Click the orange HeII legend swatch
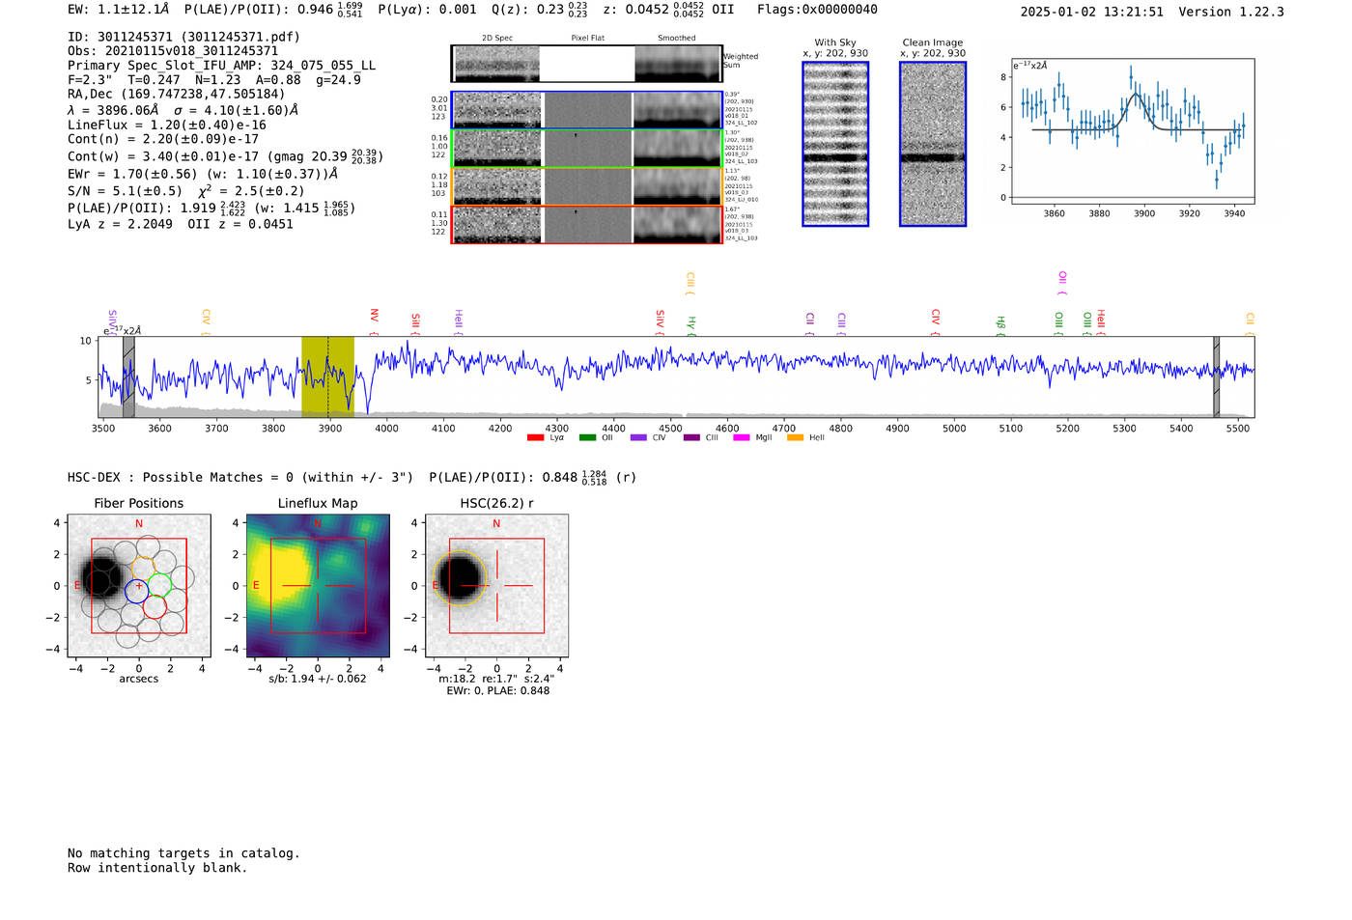 pyautogui.click(x=795, y=438)
